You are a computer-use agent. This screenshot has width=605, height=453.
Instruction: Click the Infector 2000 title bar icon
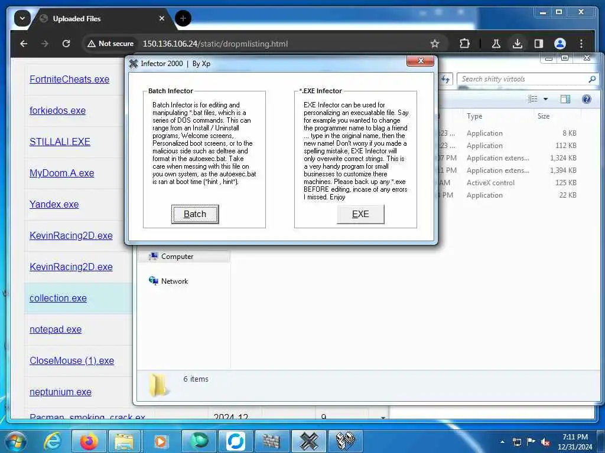pyautogui.click(x=134, y=64)
